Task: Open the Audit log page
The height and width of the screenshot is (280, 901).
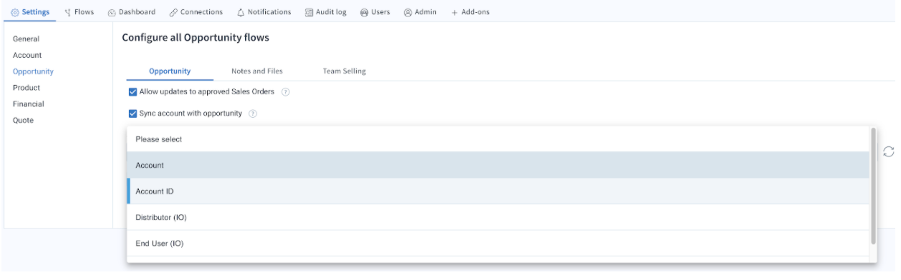Action: (326, 12)
